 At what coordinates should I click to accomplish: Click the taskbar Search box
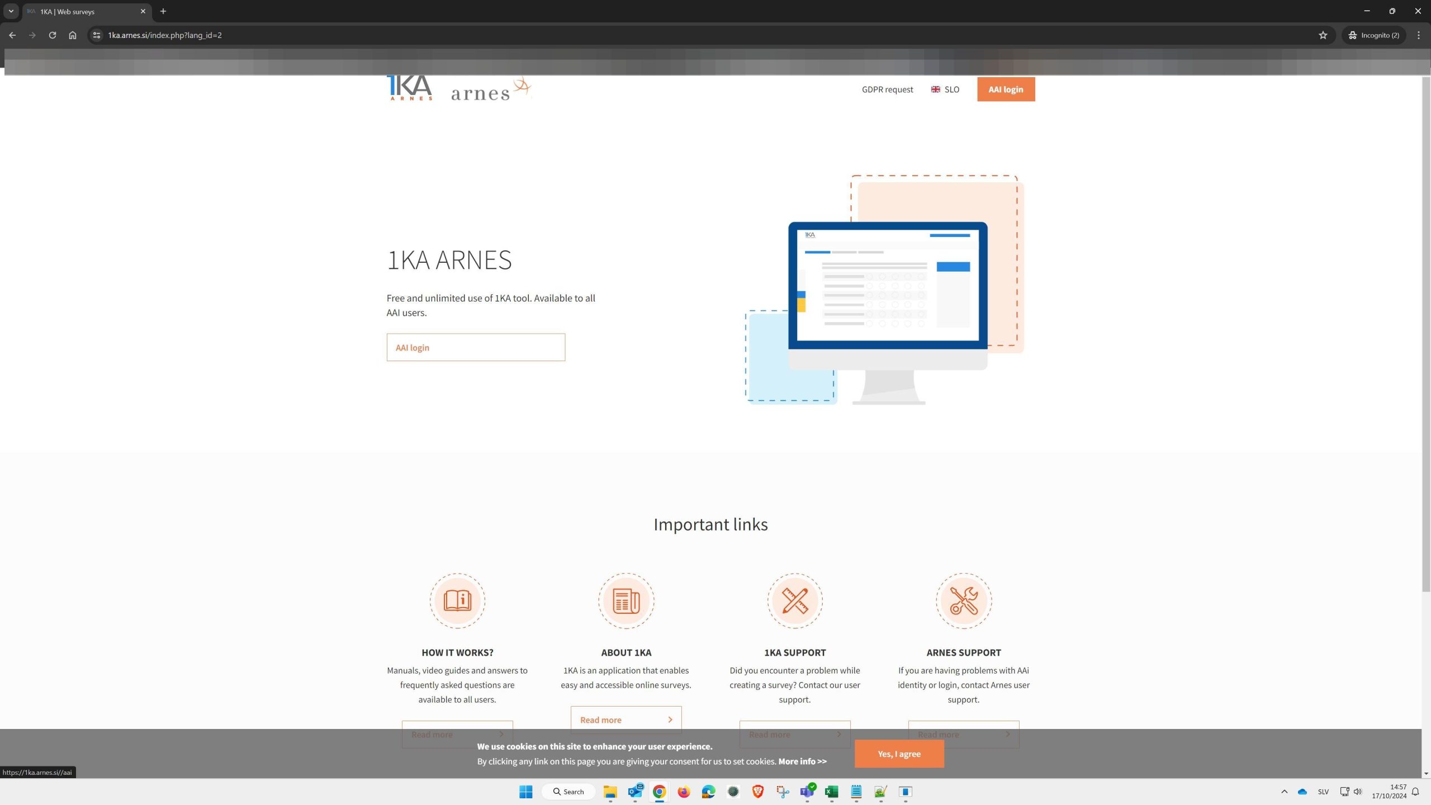click(x=568, y=792)
